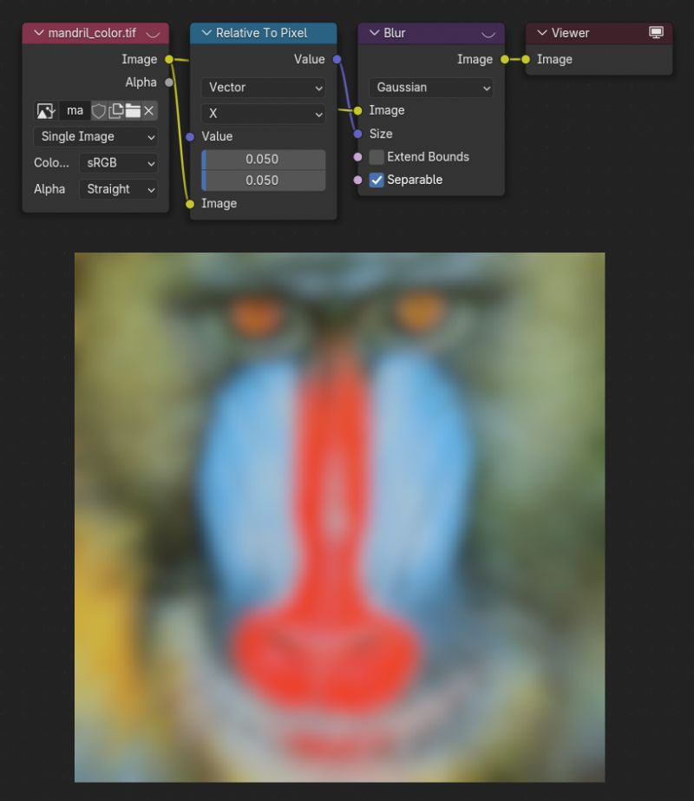The width and height of the screenshot is (694, 801).
Task: Disable the Separable option on Blur
Action: (x=376, y=180)
